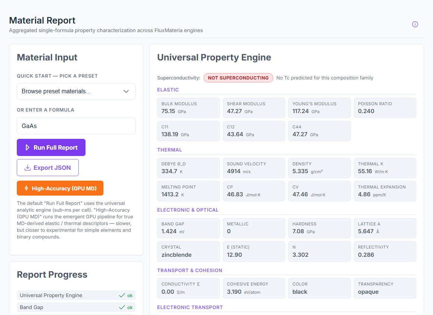Click the C44 47.27 GPa card
The image size is (433, 315).
(x=319, y=131)
